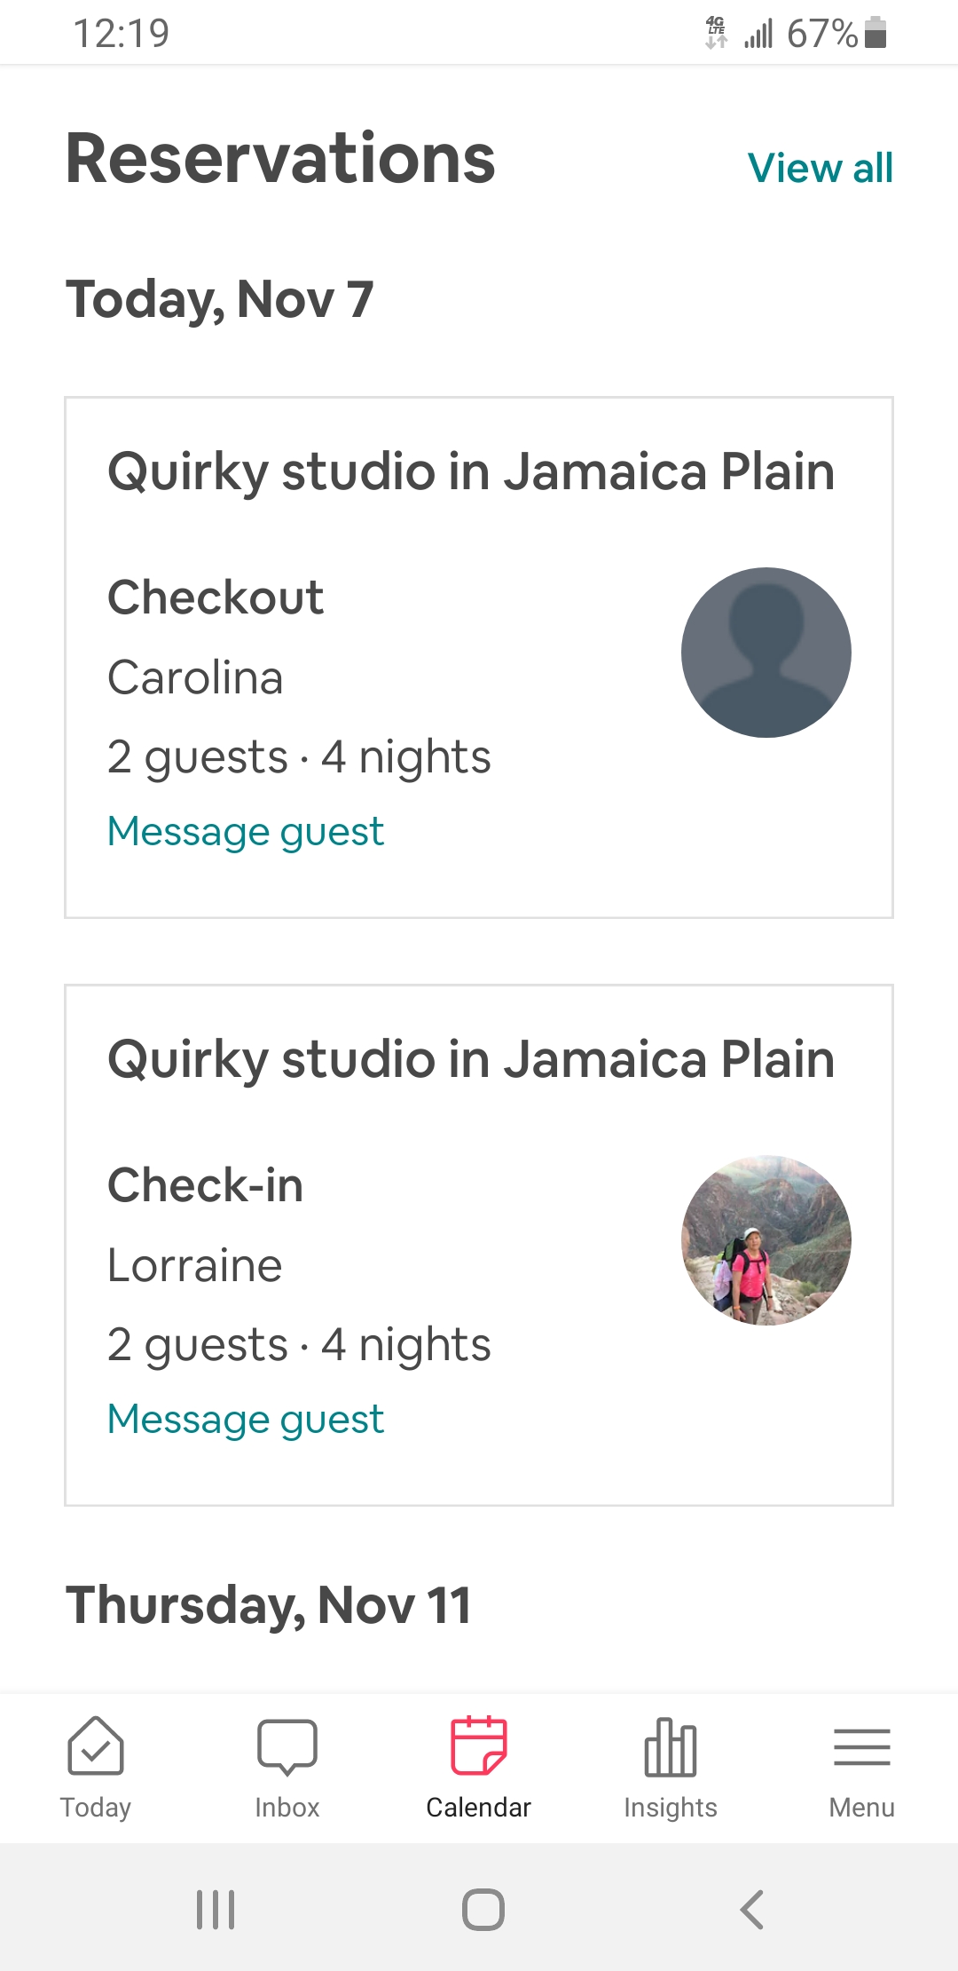
Task: Open Android recent apps button
Action: pos(216,1910)
